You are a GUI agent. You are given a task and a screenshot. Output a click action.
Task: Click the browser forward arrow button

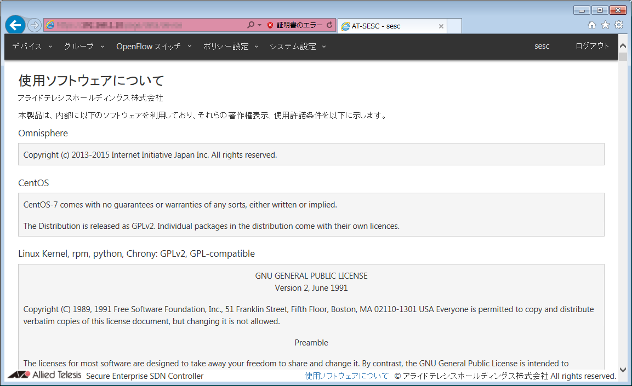[35, 25]
